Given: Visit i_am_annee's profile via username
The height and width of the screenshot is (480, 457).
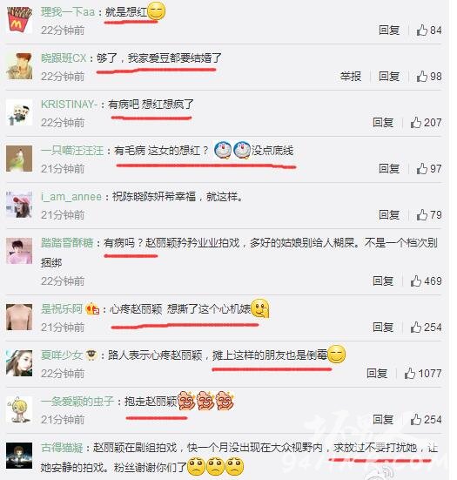Looking at the screenshot, I should point(71,197).
